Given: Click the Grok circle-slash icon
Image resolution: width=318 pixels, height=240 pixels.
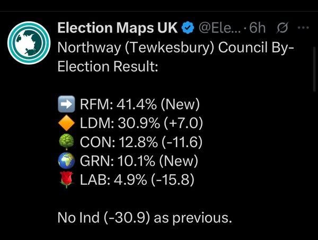Looking at the screenshot, I should [x=282, y=27].
